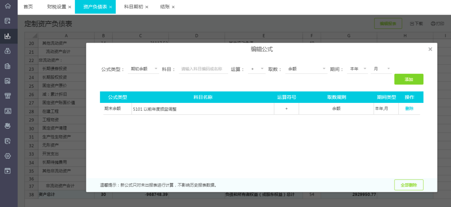Close the 科目期初 tab

coord(147,7)
